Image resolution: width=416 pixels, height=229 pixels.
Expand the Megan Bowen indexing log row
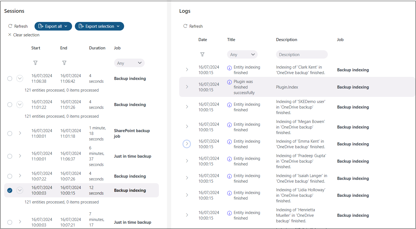point(187,127)
